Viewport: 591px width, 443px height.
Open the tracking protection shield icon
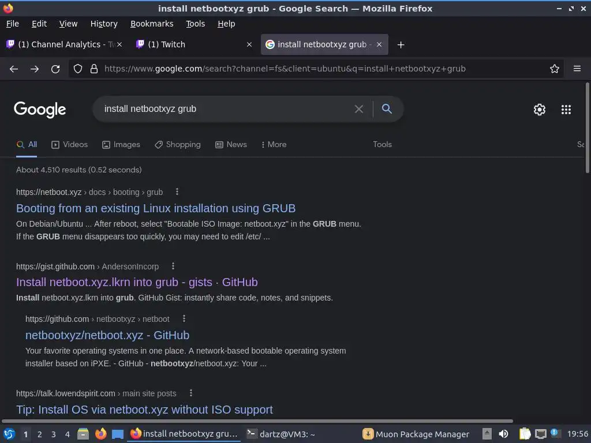tap(78, 69)
